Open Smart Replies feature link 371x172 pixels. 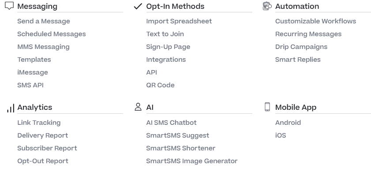point(298,60)
